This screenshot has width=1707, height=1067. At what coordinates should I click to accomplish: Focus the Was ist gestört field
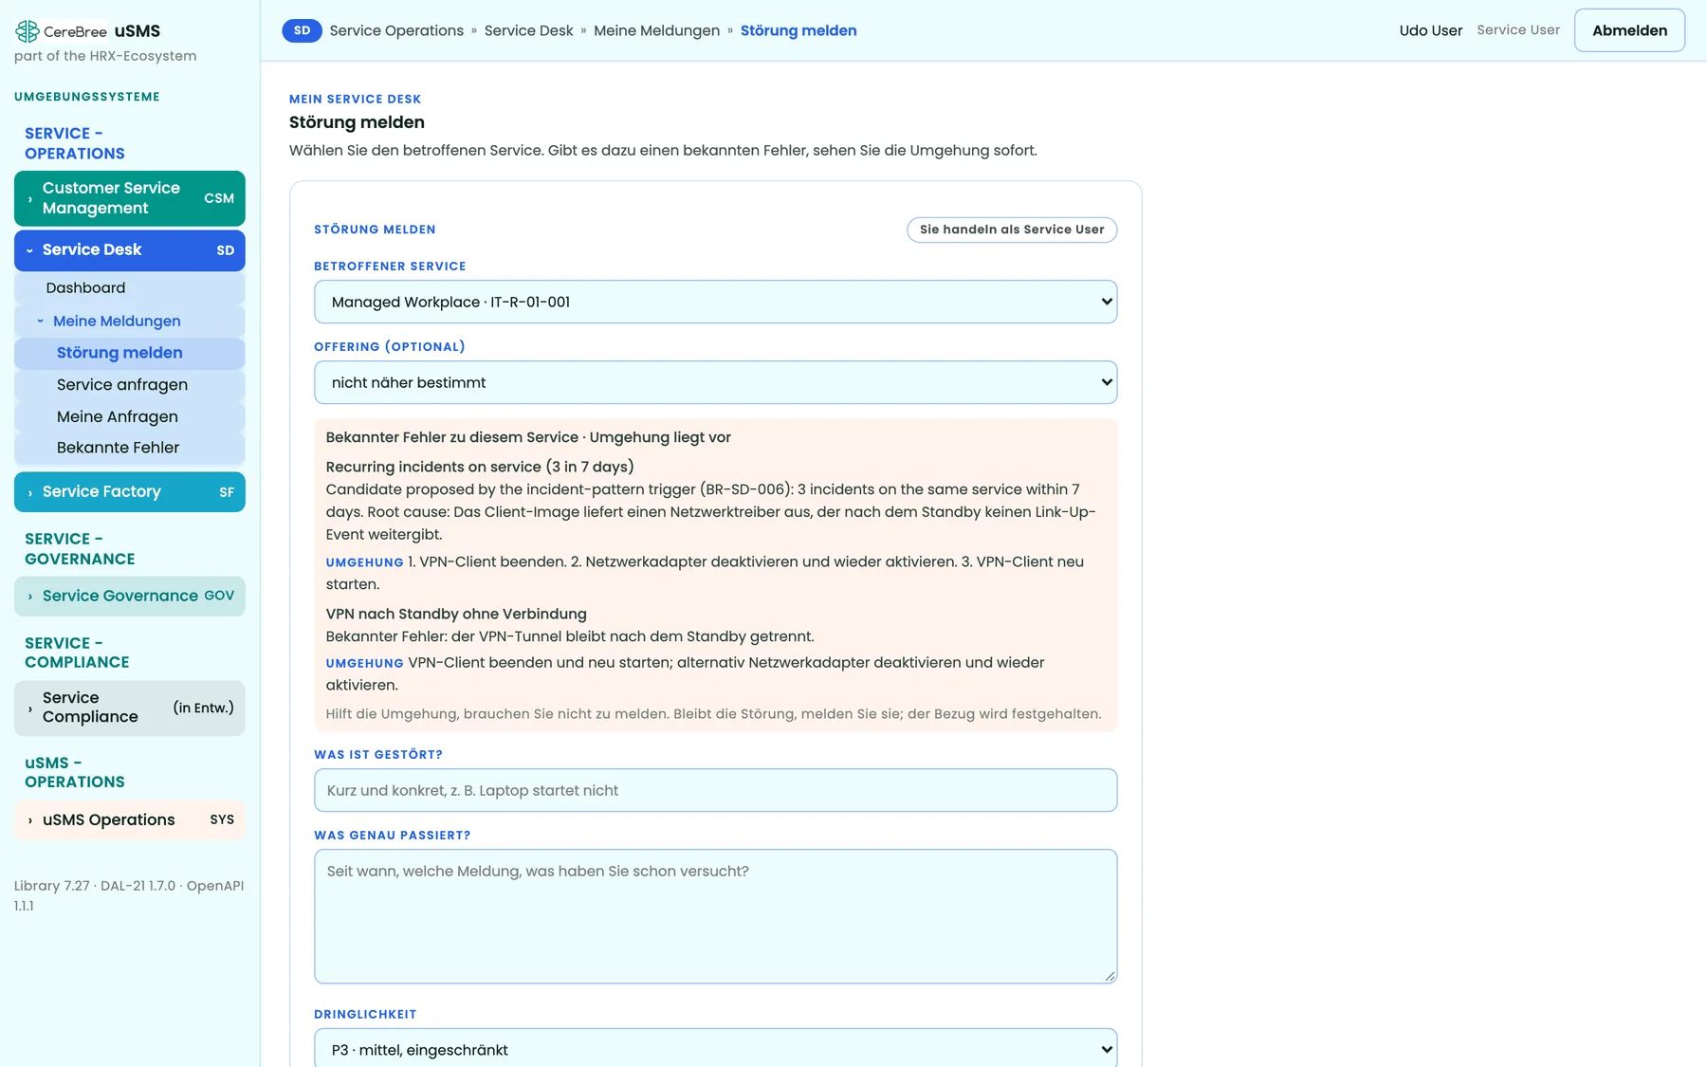tap(715, 790)
